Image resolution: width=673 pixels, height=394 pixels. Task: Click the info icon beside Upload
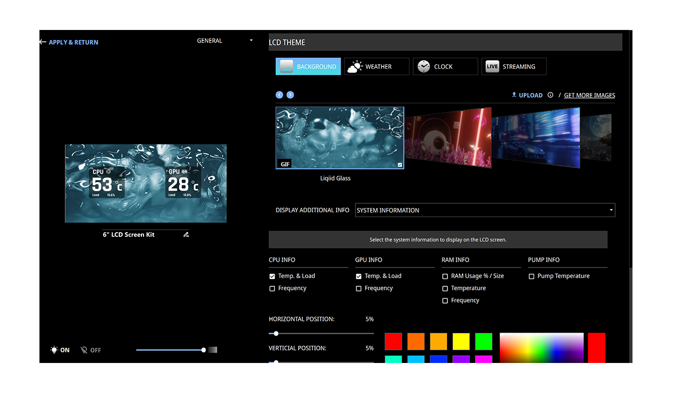click(550, 95)
